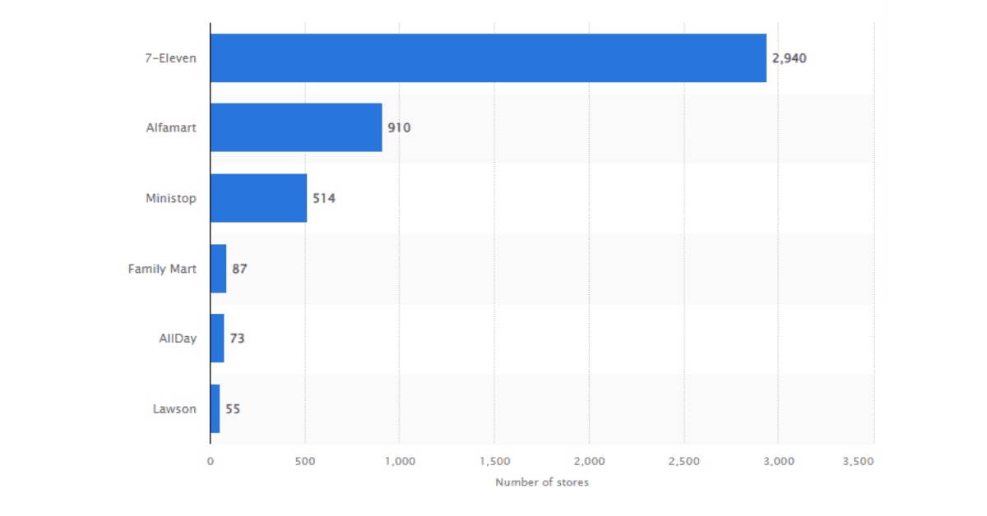Click the 1,500 axis tick label
987x516 pixels.
point(494,461)
